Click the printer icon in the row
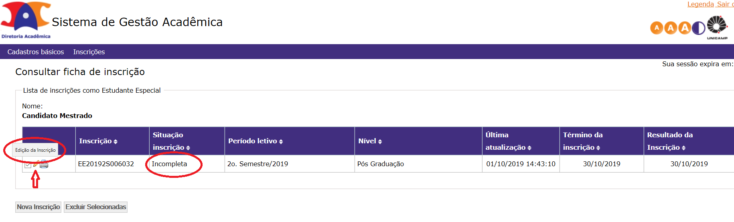734x222 pixels. [x=44, y=164]
